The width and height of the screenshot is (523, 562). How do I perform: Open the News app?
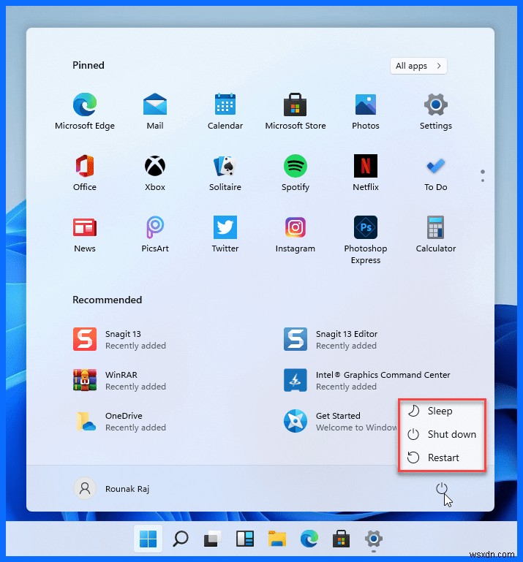tap(85, 235)
